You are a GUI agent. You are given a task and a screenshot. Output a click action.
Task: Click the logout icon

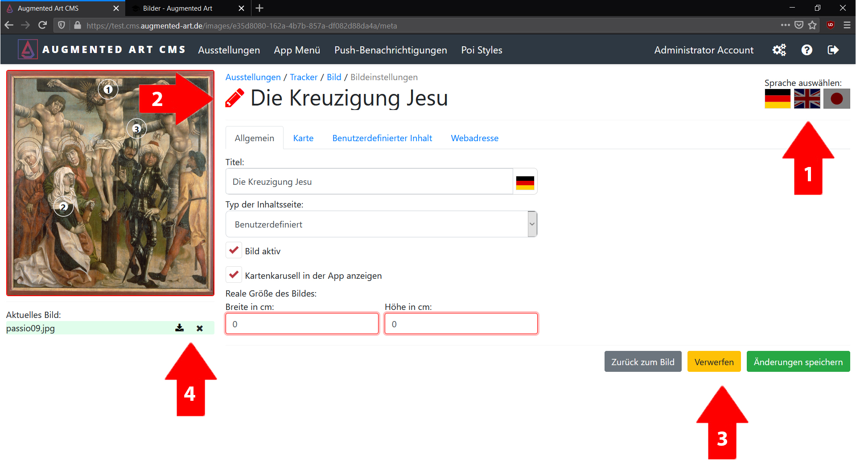833,50
